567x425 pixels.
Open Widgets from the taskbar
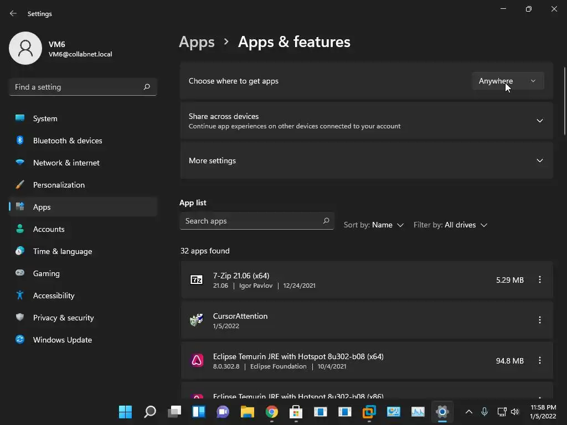(199, 412)
